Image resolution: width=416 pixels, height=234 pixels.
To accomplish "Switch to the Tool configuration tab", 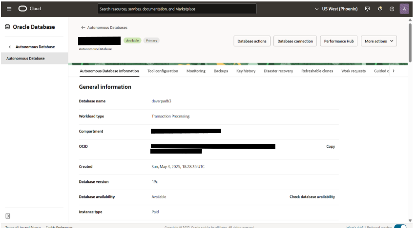I will pyautogui.click(x=163, y=71).
